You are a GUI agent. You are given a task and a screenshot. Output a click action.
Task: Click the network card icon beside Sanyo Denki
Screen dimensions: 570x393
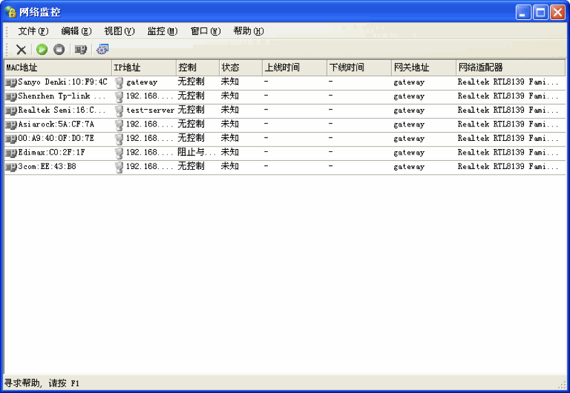(x=11, y=82)
